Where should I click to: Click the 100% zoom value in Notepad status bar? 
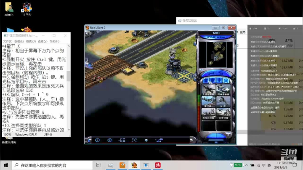point(7,135)
